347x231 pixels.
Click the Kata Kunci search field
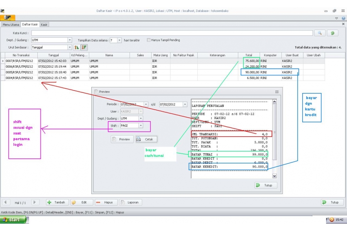(x=172, y=33)
